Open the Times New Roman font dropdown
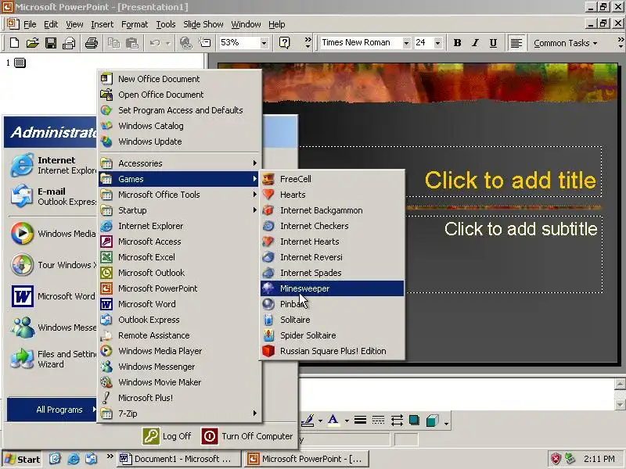626x469 pixels. [406, 43]
